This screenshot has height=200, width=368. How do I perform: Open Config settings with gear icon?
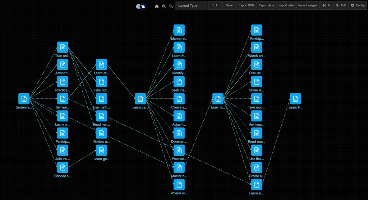358,5
